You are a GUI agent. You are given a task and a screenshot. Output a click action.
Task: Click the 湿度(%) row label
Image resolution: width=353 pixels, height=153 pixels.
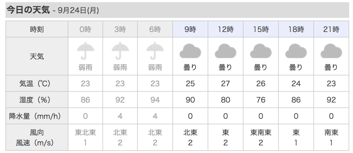(x=37, y=100)
